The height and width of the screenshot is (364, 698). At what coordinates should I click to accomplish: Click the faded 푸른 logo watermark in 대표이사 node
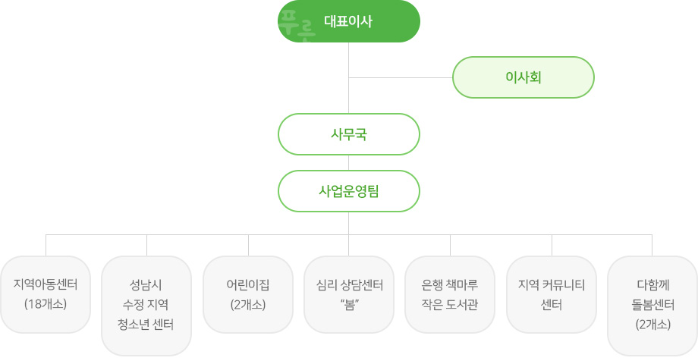tap(297, 25)
